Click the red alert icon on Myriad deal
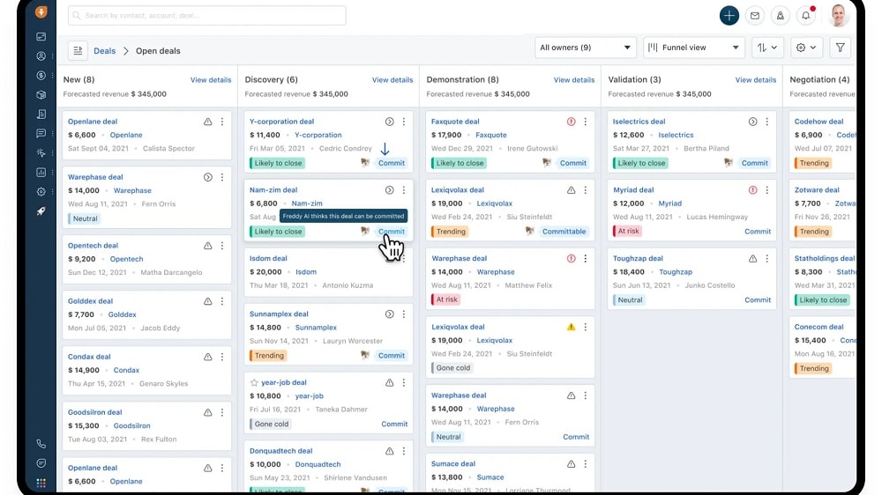The width and height of the screenshot is (882, 495). [x=752, y=190]
